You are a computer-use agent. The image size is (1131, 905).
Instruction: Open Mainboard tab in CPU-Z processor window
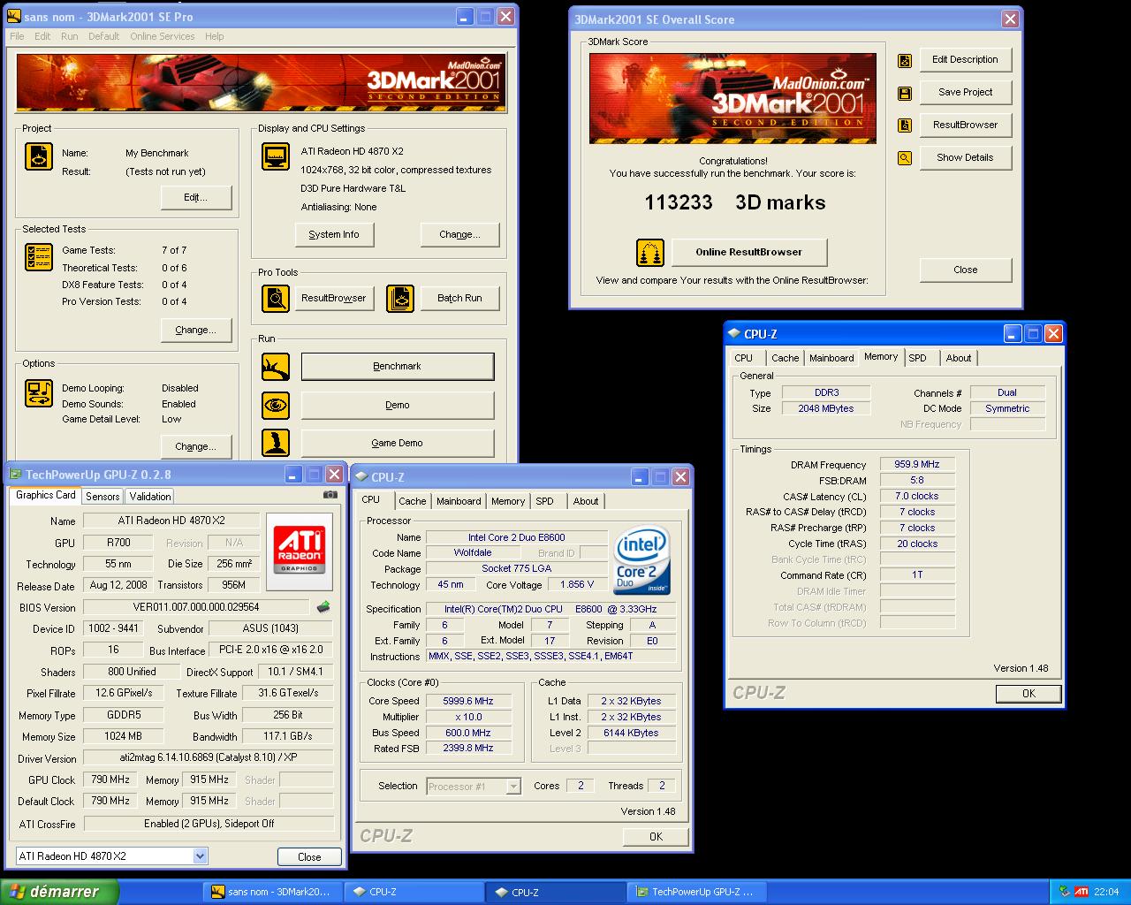459,501
